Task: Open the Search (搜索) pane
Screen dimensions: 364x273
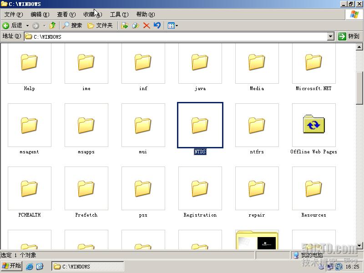Action: [72, 25]
